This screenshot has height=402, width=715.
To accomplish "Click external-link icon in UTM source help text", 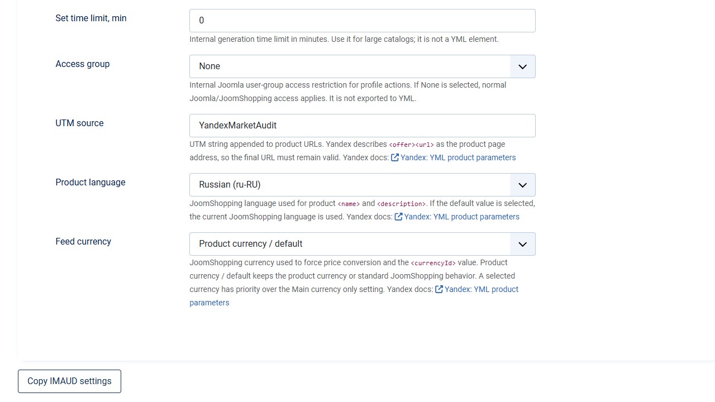I will (395, 157).
